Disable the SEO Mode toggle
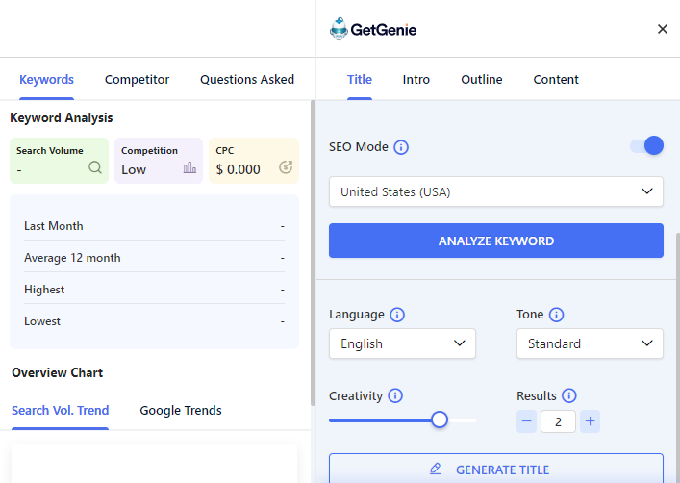Viewport: 680px width, 483px height. [646, 146]
